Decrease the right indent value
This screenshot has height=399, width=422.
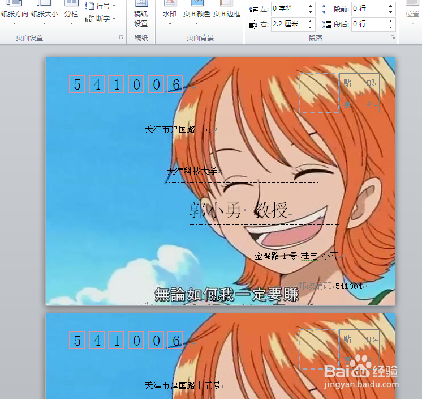click(311, 28)
